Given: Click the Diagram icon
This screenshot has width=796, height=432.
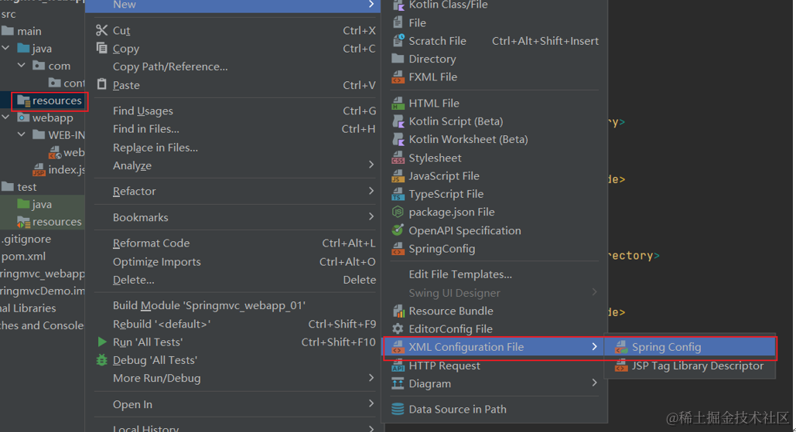Looking at the screenshot, I should click(398, 384).
